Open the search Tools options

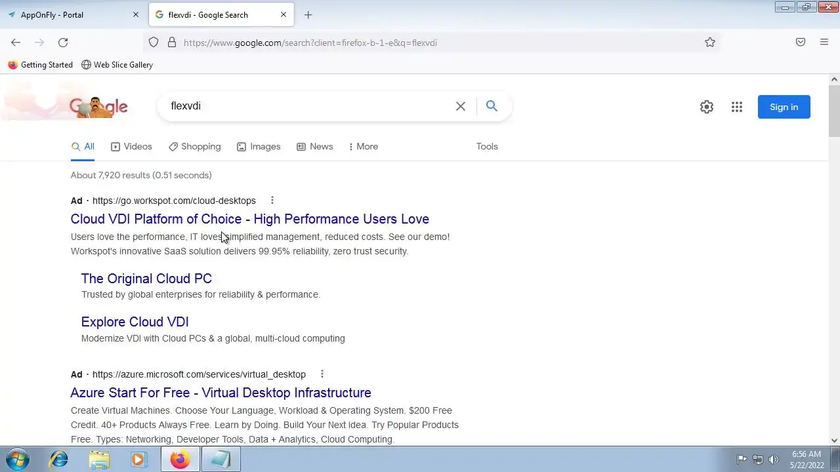[x=487, y=147]
